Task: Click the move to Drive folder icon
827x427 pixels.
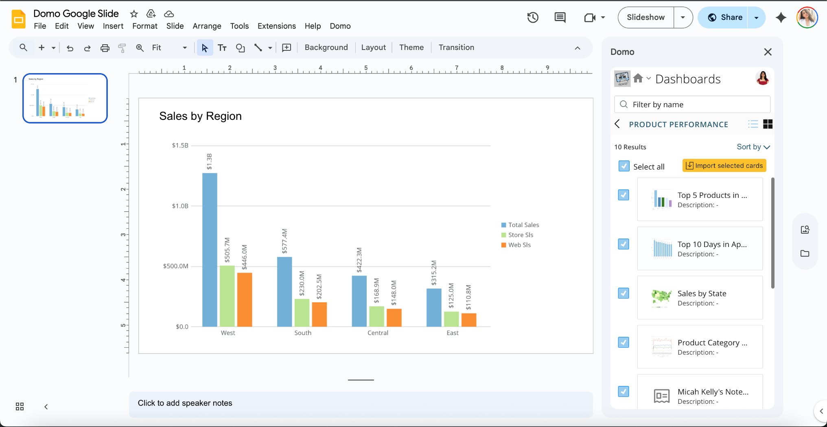Action: tap(151, 14)
